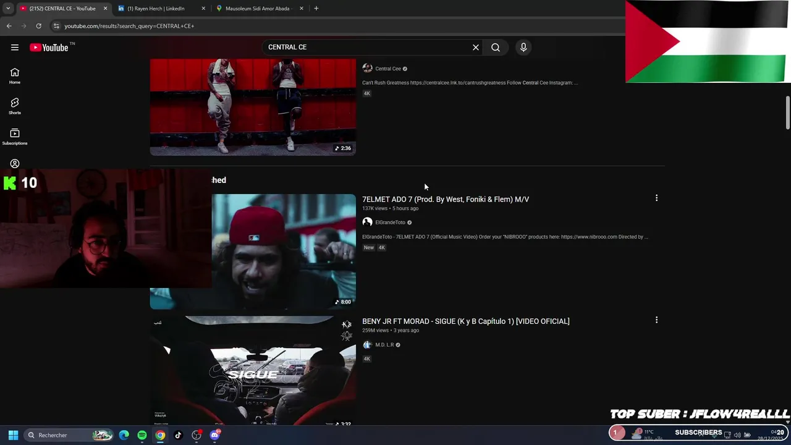Run the search with the magnifier button
791x445 pixels.
tap(496, 47)
